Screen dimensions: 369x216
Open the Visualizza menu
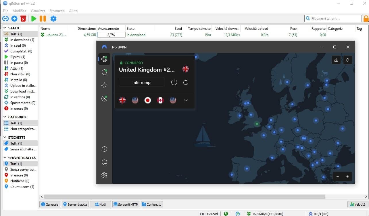(38, 11)
